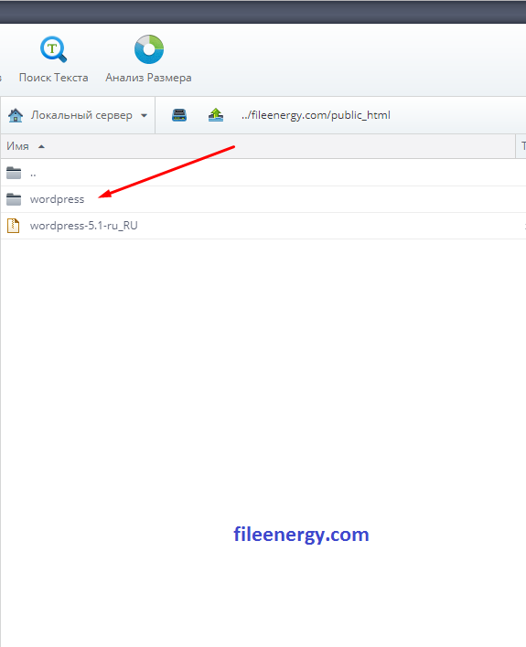Click the Анализ Размера label

[148, 78]
